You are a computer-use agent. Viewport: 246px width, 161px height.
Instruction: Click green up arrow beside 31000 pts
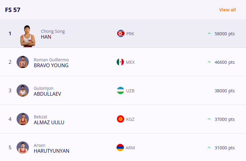(x=209, y=148)
